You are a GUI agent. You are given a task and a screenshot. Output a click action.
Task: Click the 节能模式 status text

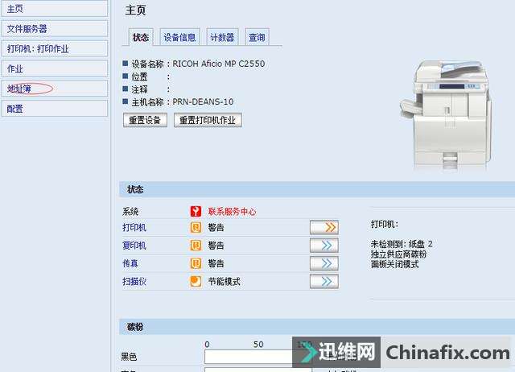click(224, 281)
